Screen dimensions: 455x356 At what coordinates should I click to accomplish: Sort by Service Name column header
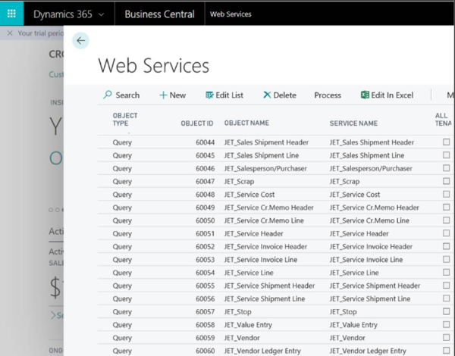(x=353, y=123)
